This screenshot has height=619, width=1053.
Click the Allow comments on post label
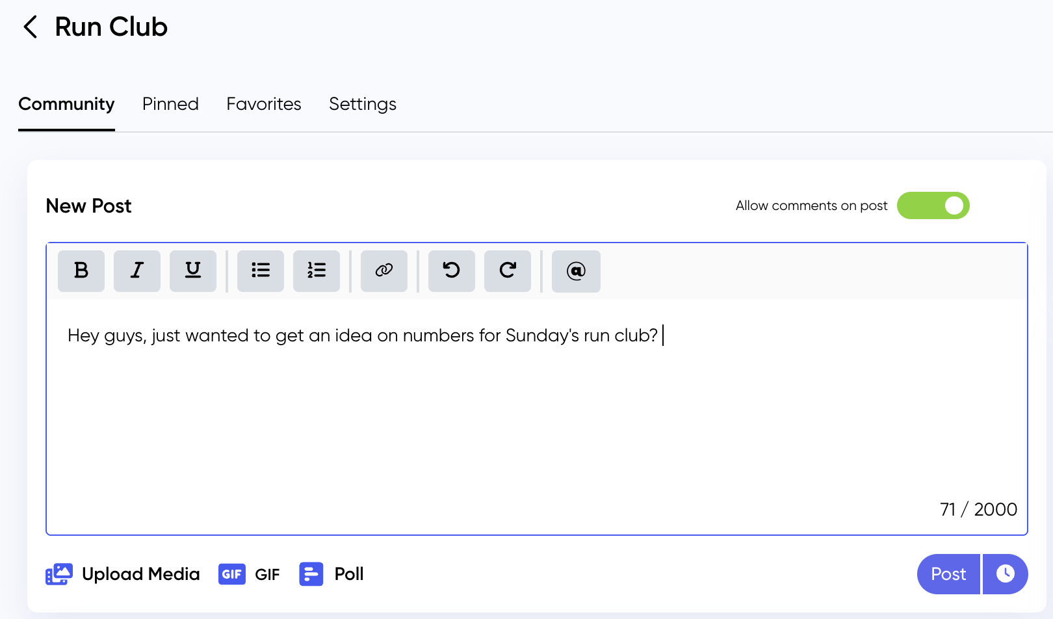pos(811,205)
